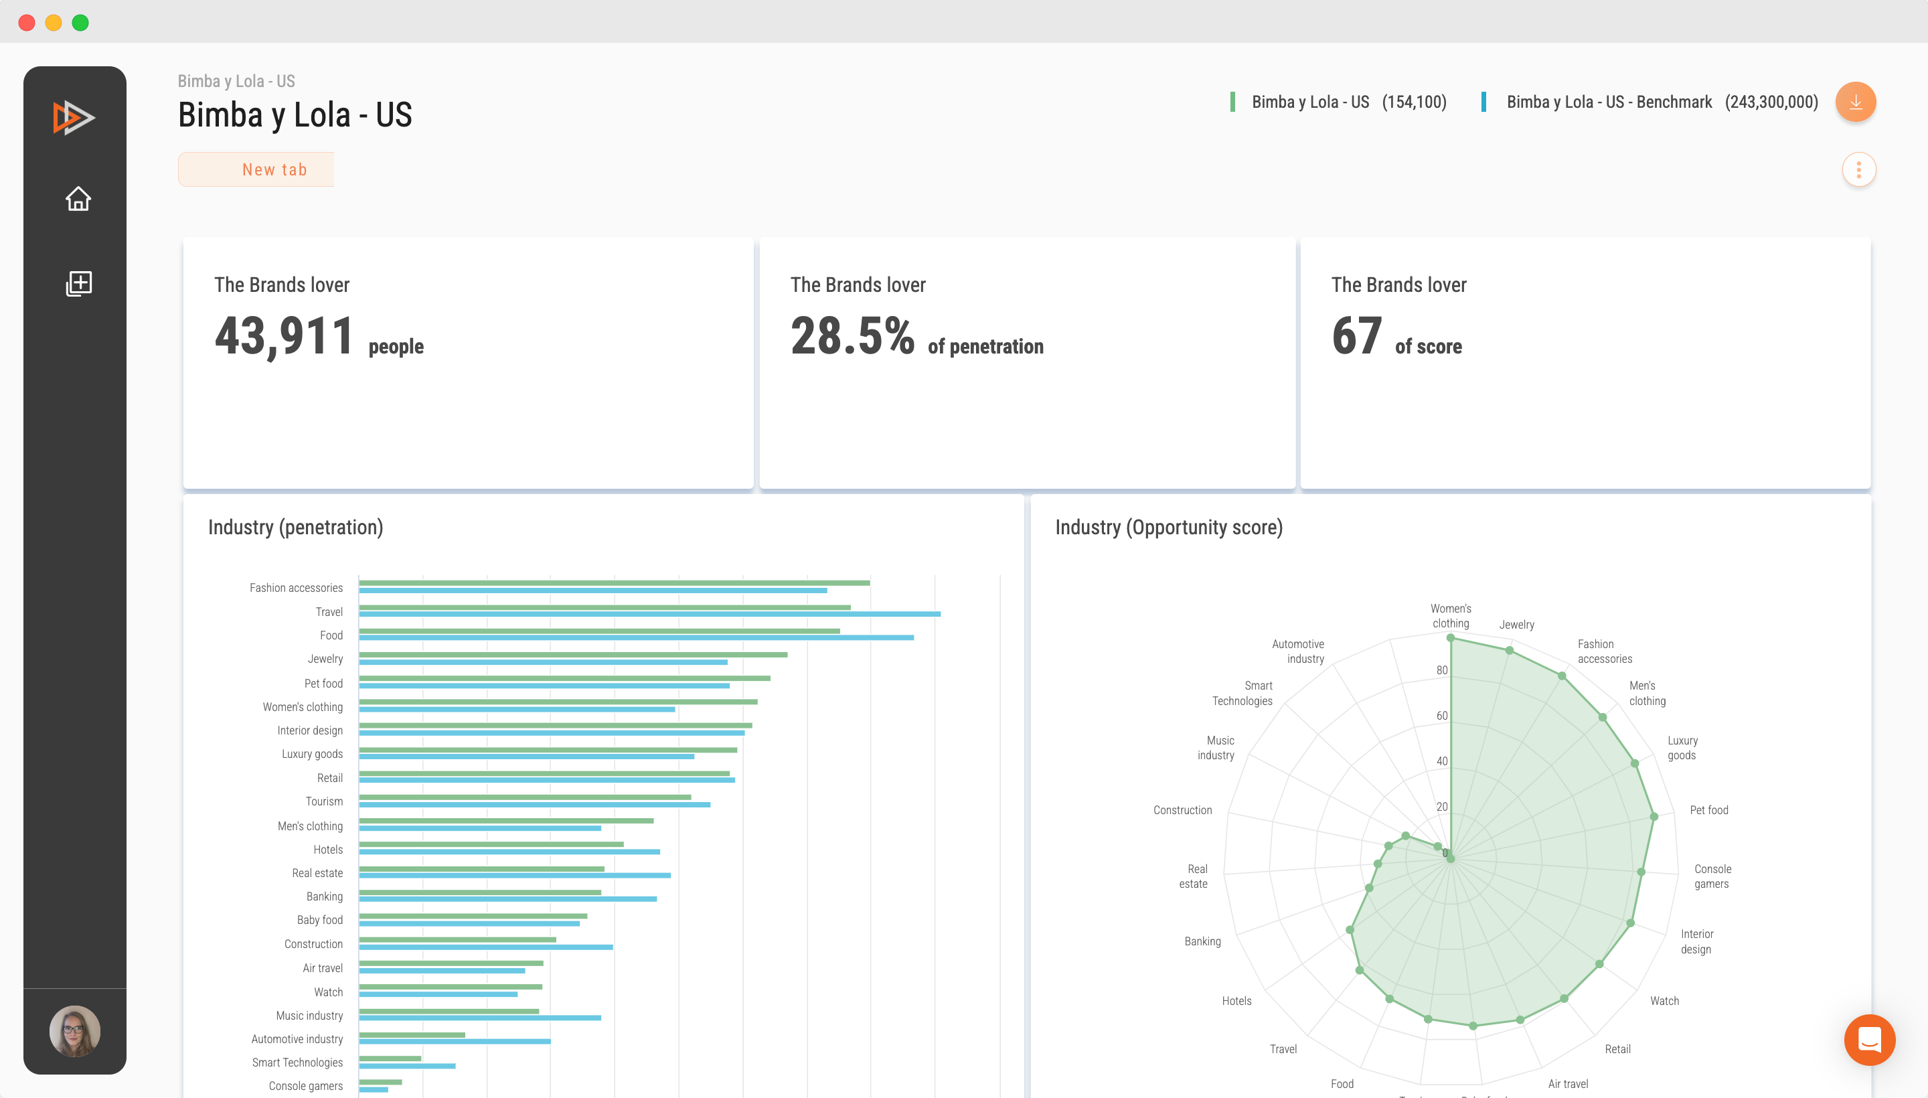Click the Travel bar label

click(x=329, y=611)
